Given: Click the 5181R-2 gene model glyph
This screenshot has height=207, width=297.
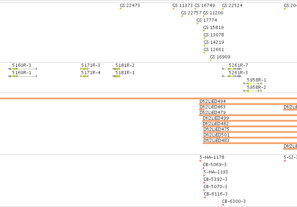Looking at the screenshot, I should [116, 69].
